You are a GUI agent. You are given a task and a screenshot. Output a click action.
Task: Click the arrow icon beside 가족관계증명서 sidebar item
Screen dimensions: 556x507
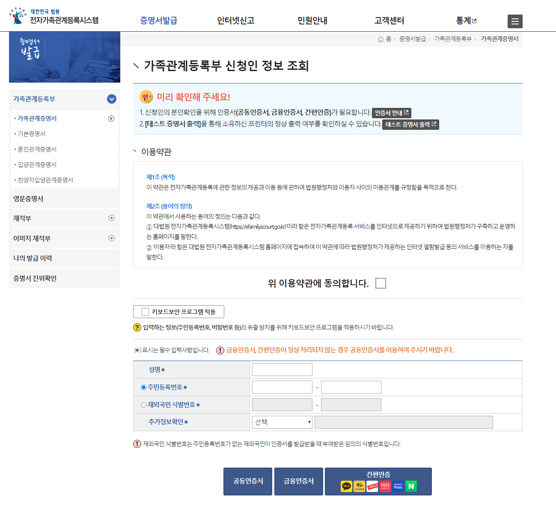click(111, 119)
